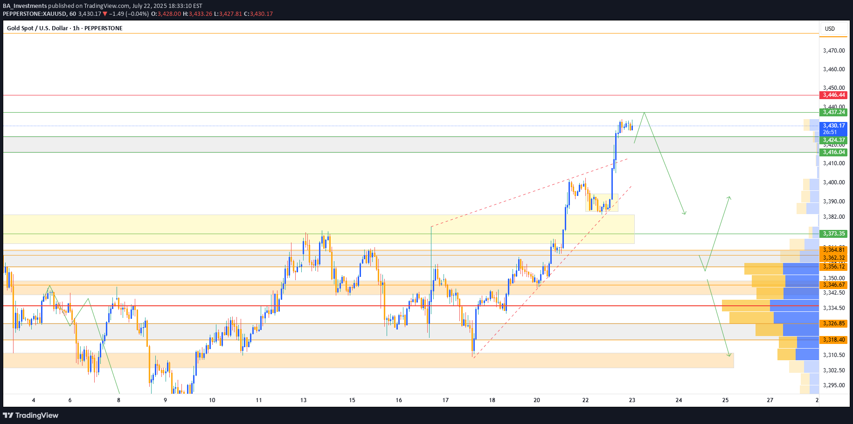Click date label 6 on time axis
The image size is (853, 424).
[x=70, y=400]
